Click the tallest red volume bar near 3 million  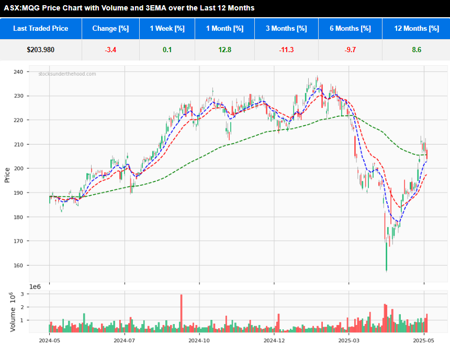(182, 313)
